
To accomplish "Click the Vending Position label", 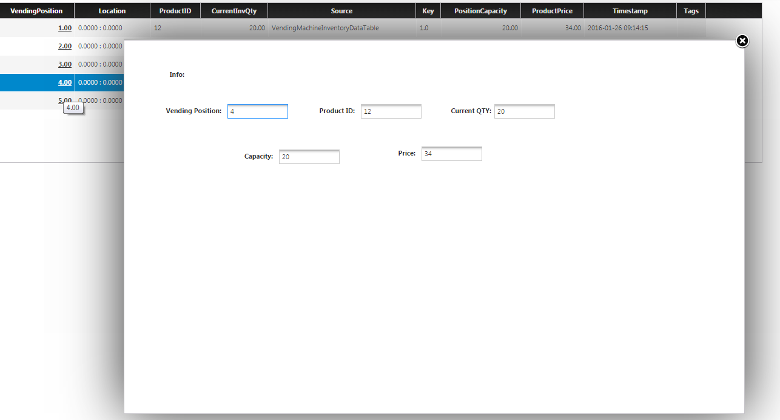I will 194,111.
